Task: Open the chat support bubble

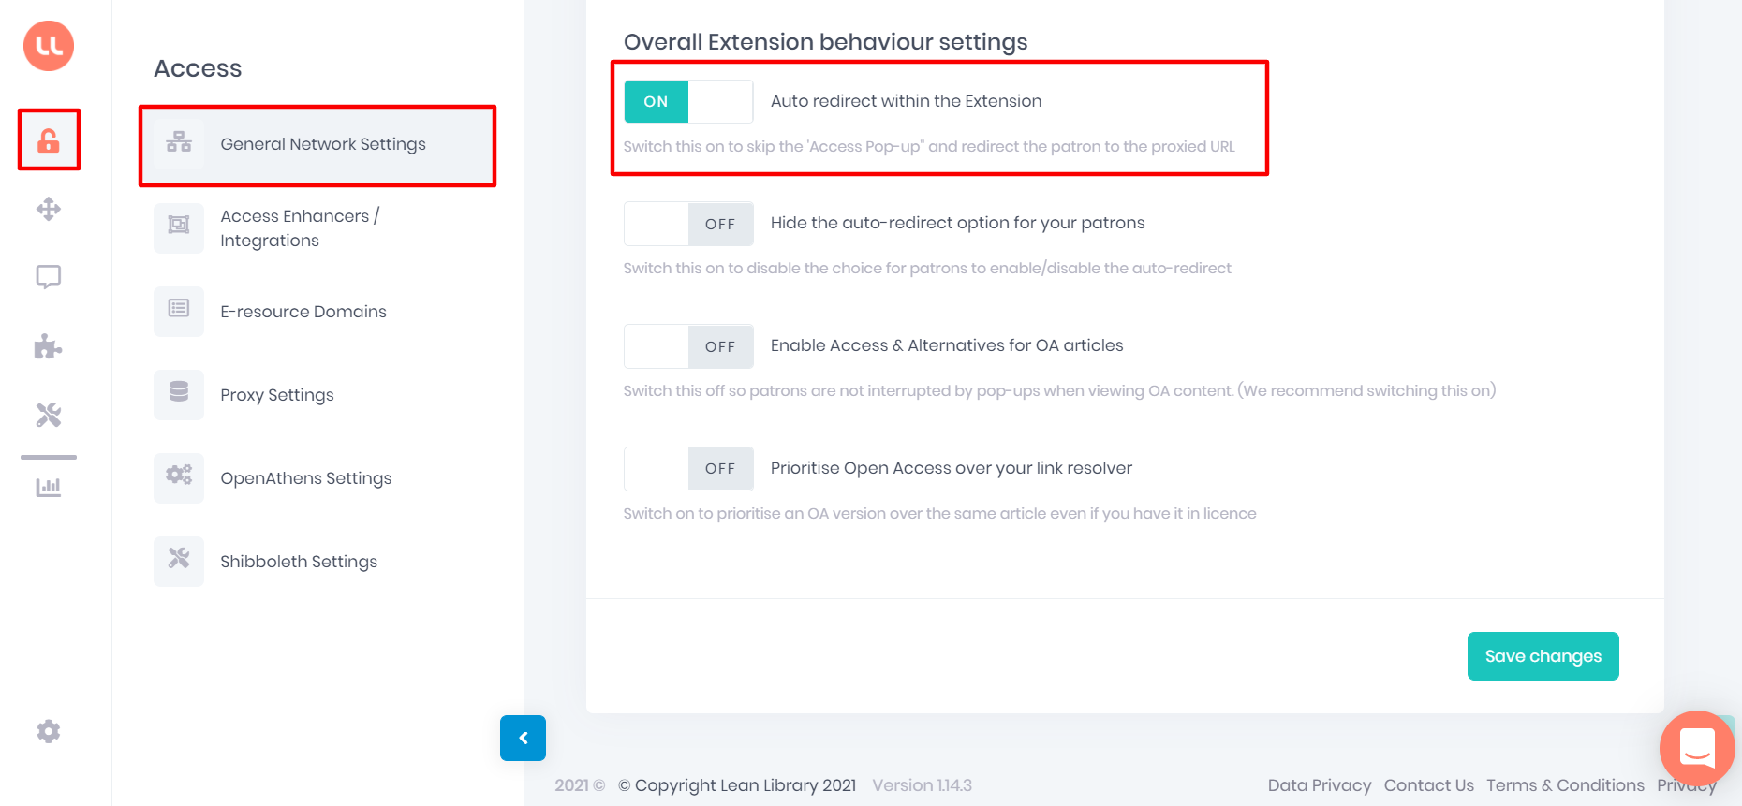Action: click(x=1697, y=748)
